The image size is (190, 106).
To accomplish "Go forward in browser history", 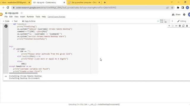I will click(x=3, y=8).
